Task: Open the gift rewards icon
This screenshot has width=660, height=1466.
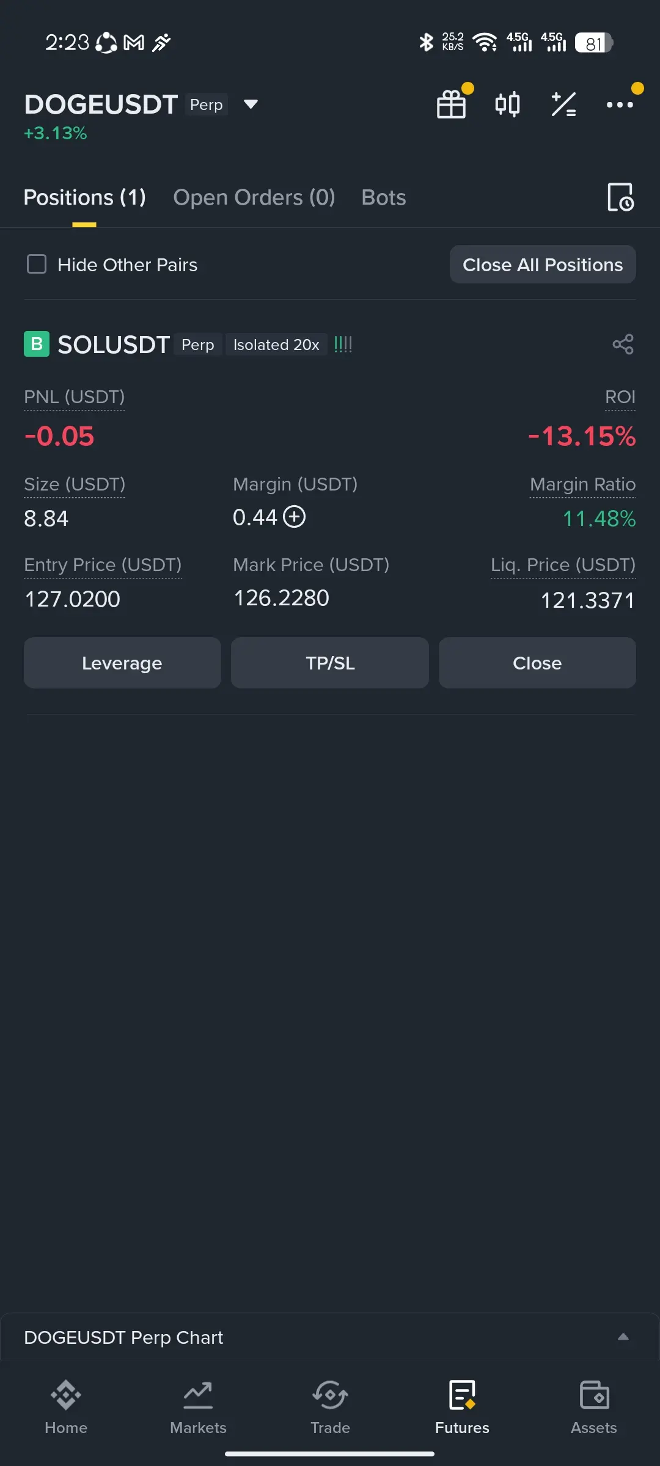Action: coord(452,104)
